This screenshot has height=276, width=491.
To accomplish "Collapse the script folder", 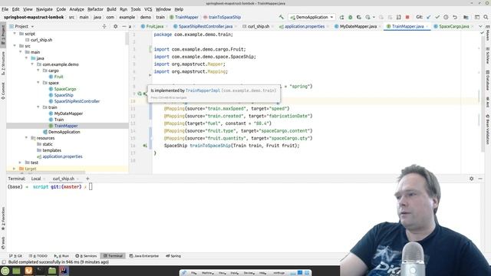I will (x=15, y=34).
